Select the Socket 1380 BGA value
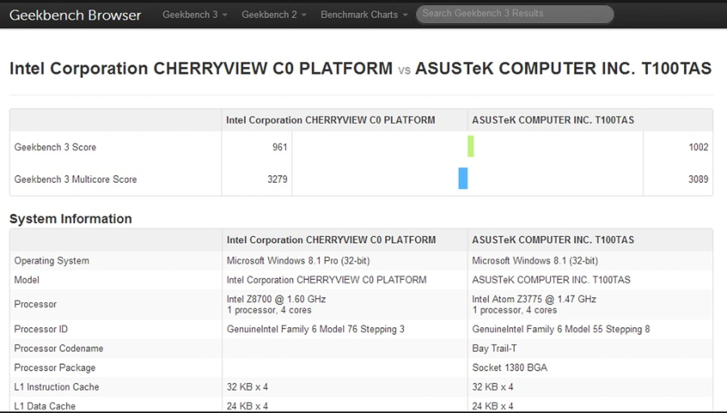Image resolution: width=727 pixels, height=413 pixels. (x=509, y=368)
